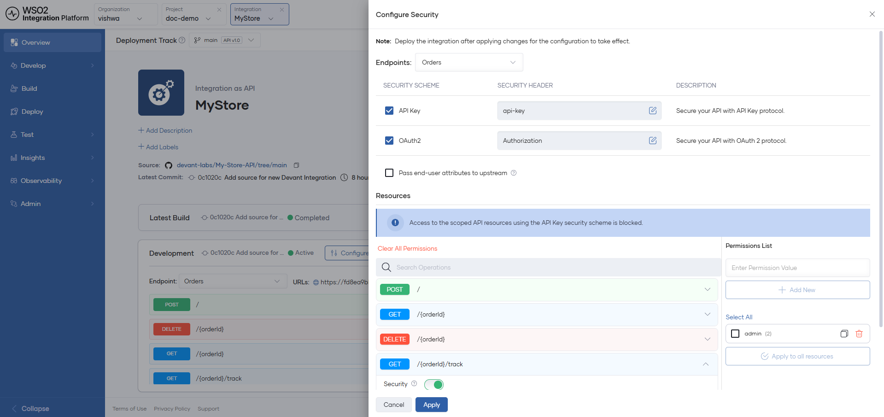The image size is (884, 417).
Task: Click the latest commit clock icon
Action: point(344,177)
